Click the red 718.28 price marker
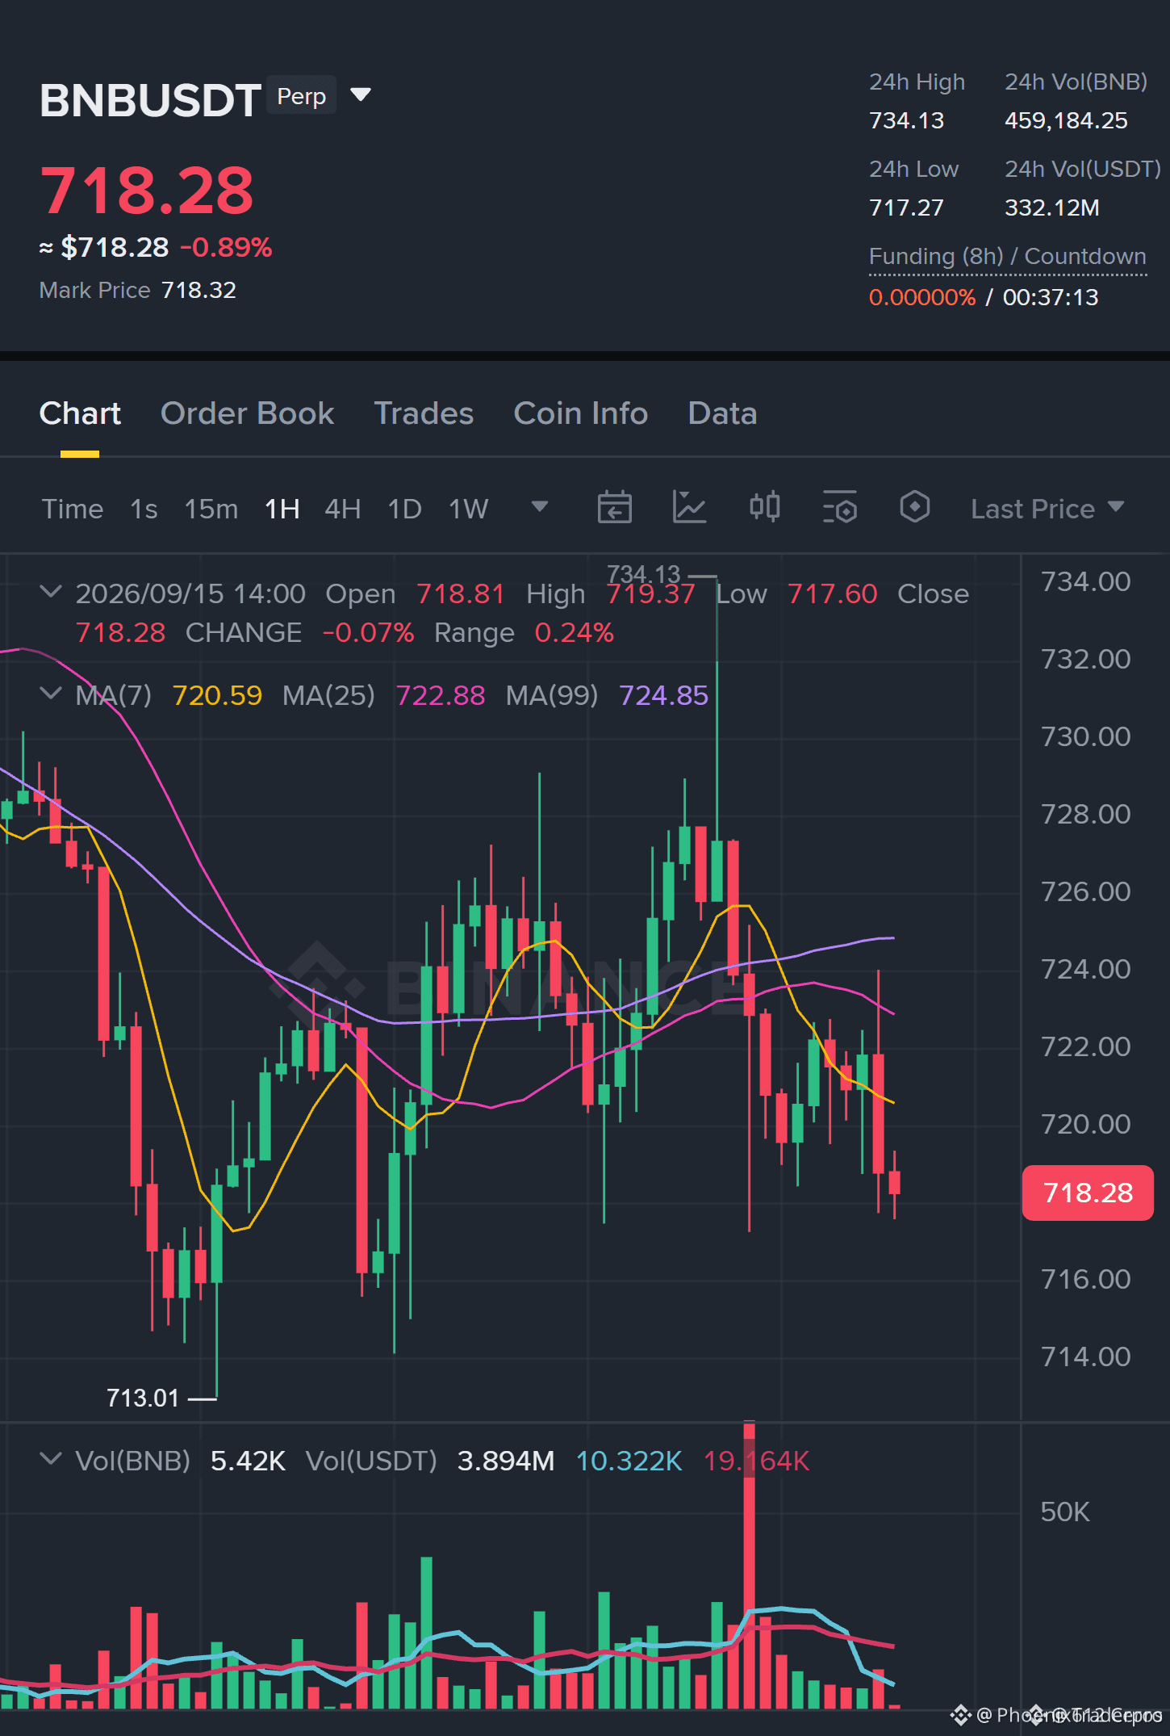The image size is (1170, 1736). point(1088,1193)
